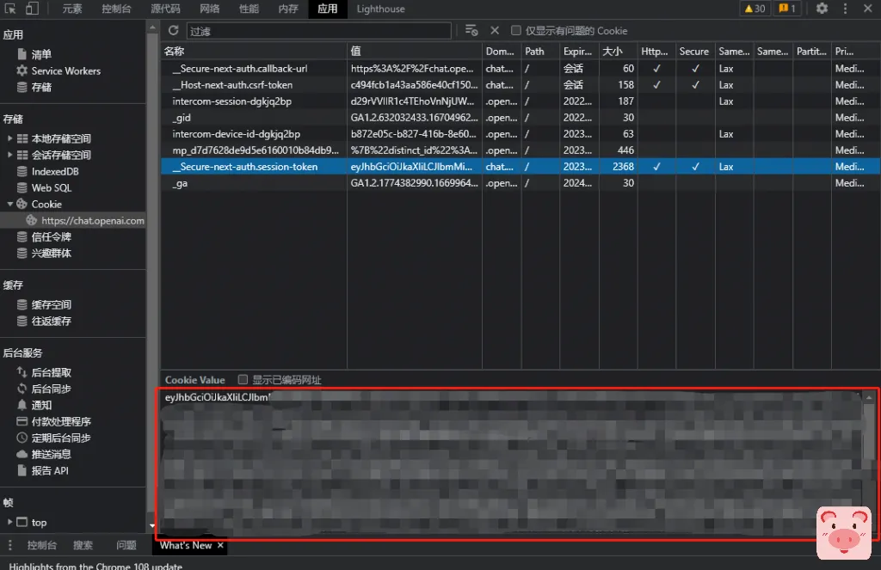
Task: Expand 本地存储空间 tree node
Action: tap(9, 138)
